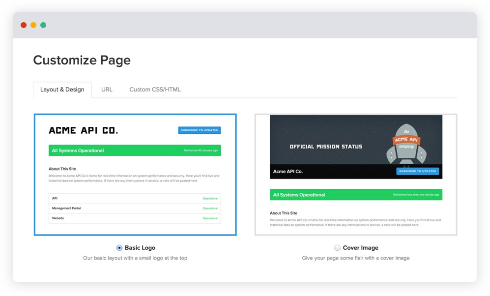Select the Layout & Design tab

coord(62,89)
